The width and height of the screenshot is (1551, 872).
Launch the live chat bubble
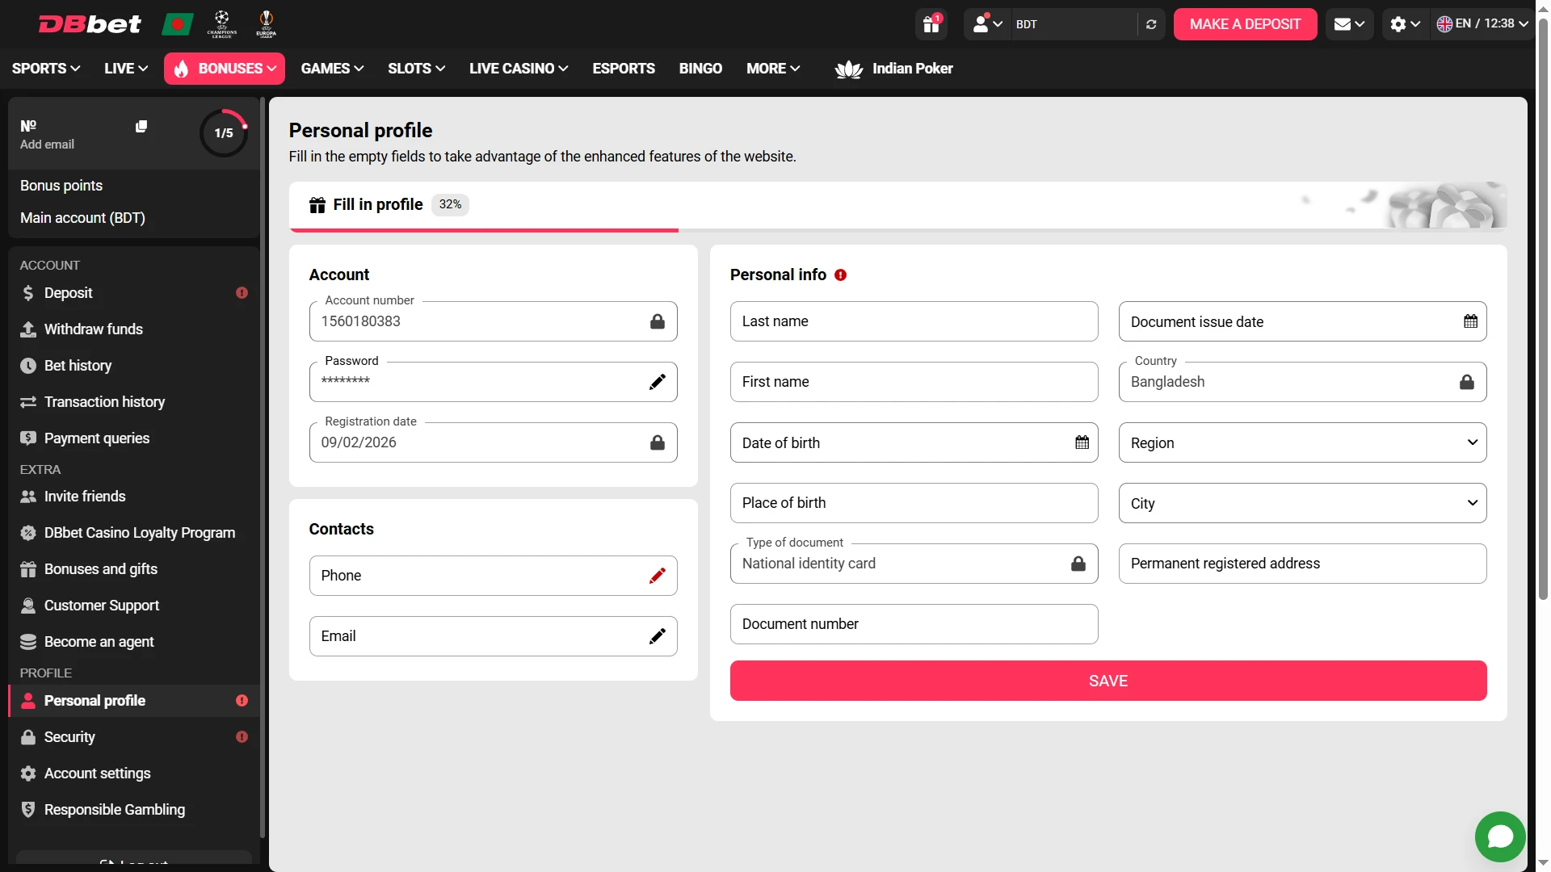point(1499,836)
